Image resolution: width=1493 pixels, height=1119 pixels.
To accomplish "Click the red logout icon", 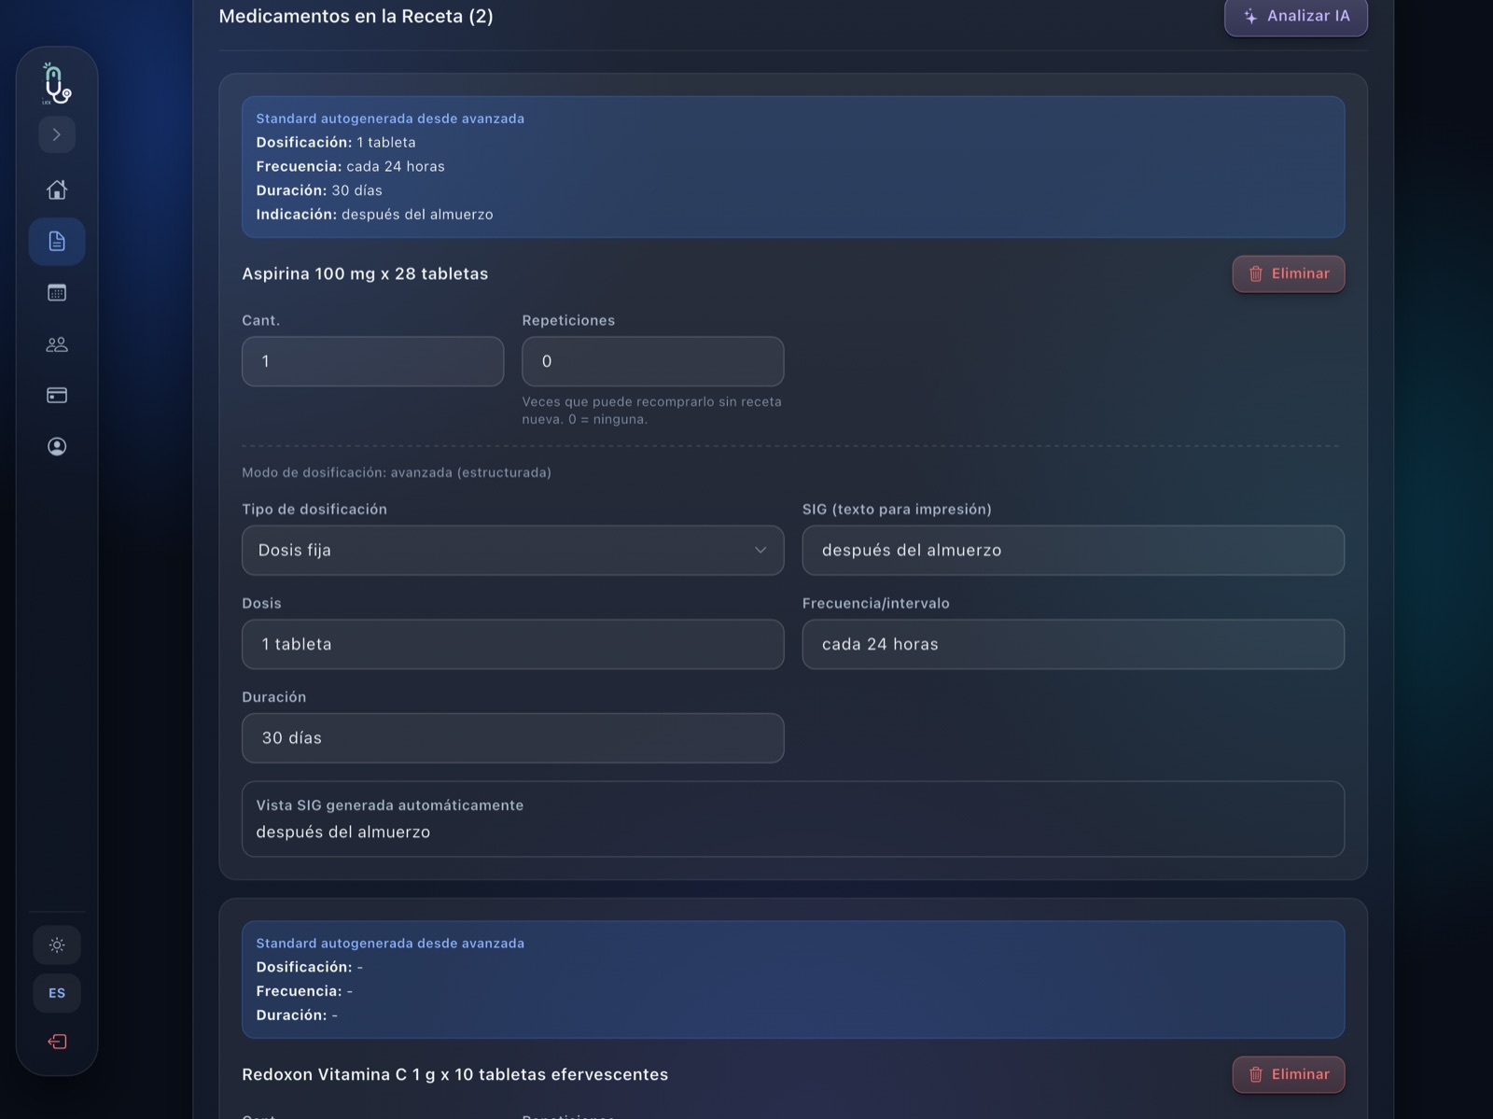I will [x=57, y=1042].
